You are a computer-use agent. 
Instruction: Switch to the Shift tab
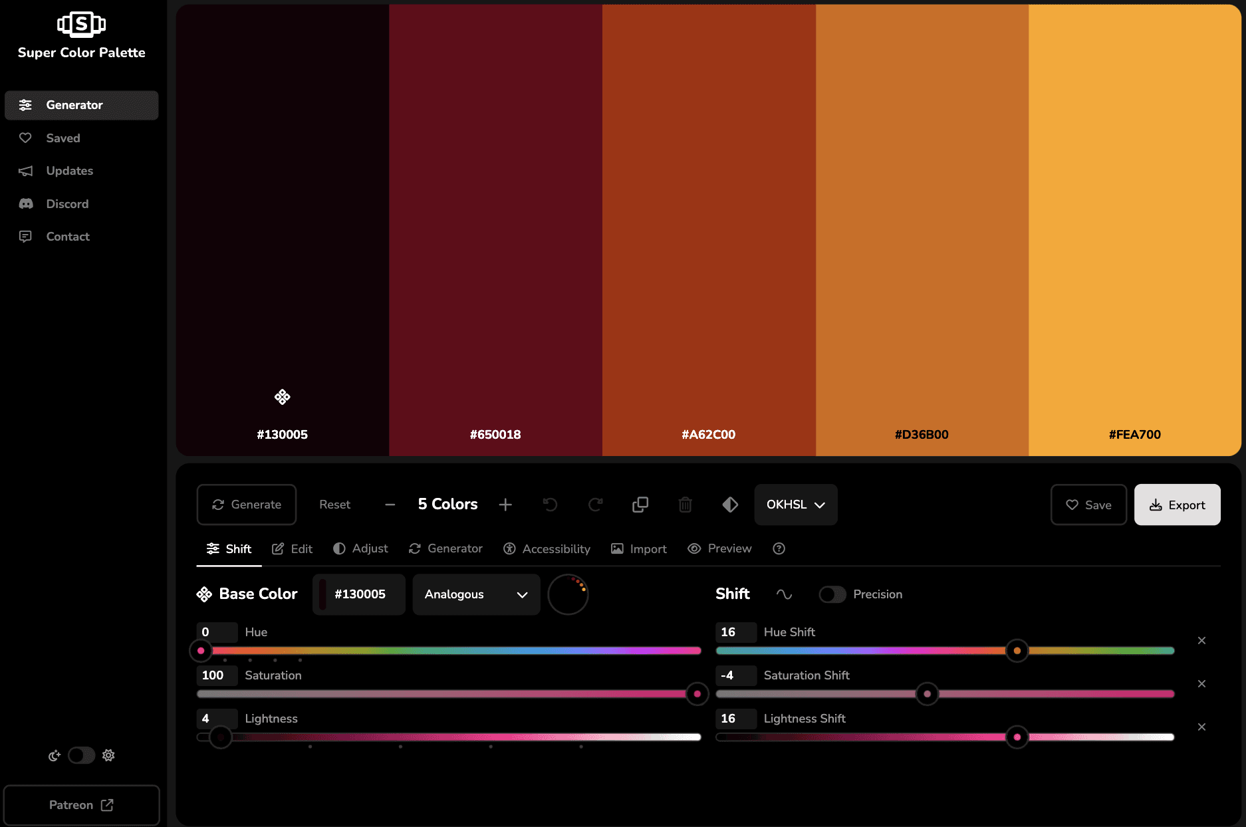pos(229,549)
